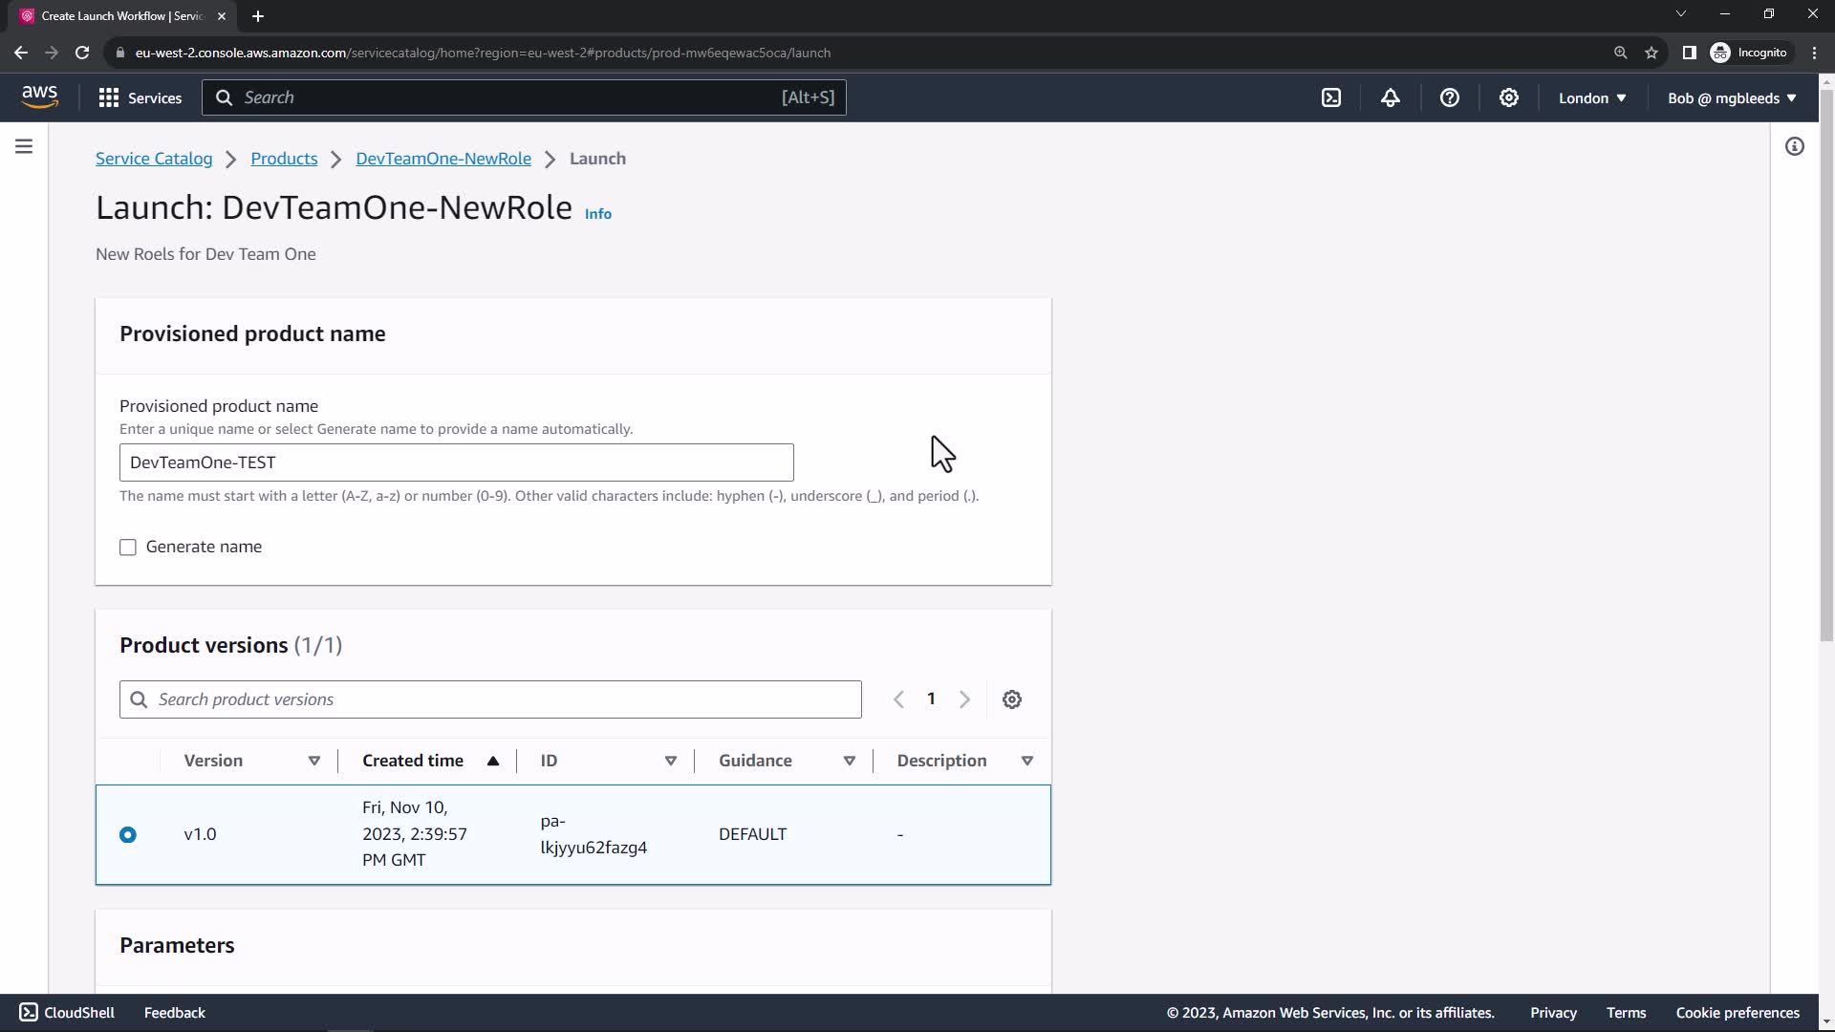Image resolution: width=1835 pixels, height=1032 pixels.
Task: Open the Services grid menu
Action: click(x=140, y=97)
